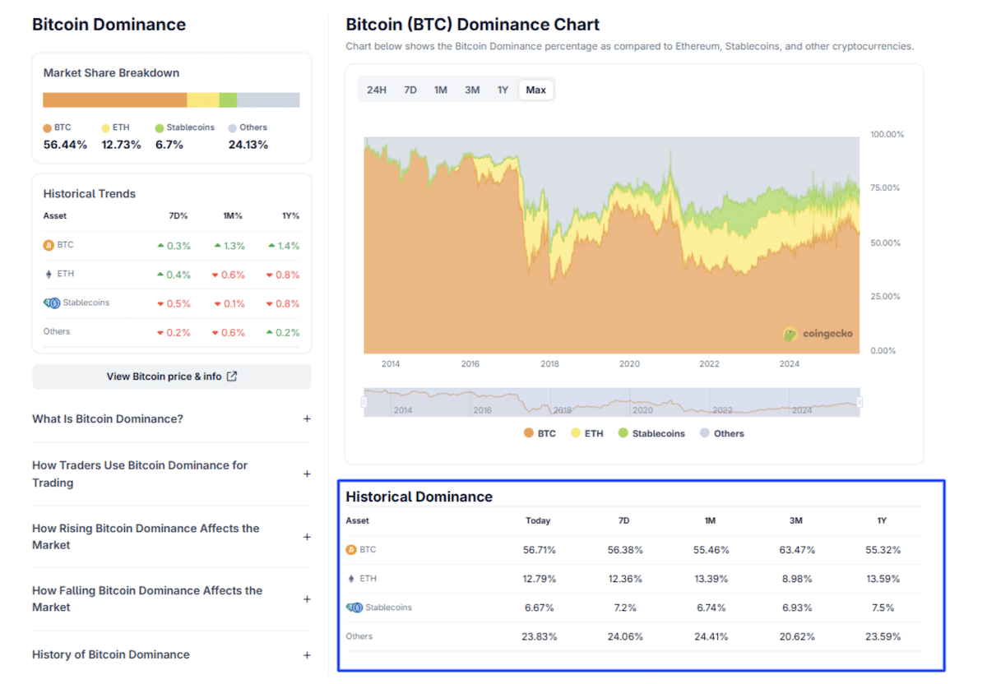Click the Stablecoins Tether icon in Historical Trends
987x684 pixels.
coord(51,303)
